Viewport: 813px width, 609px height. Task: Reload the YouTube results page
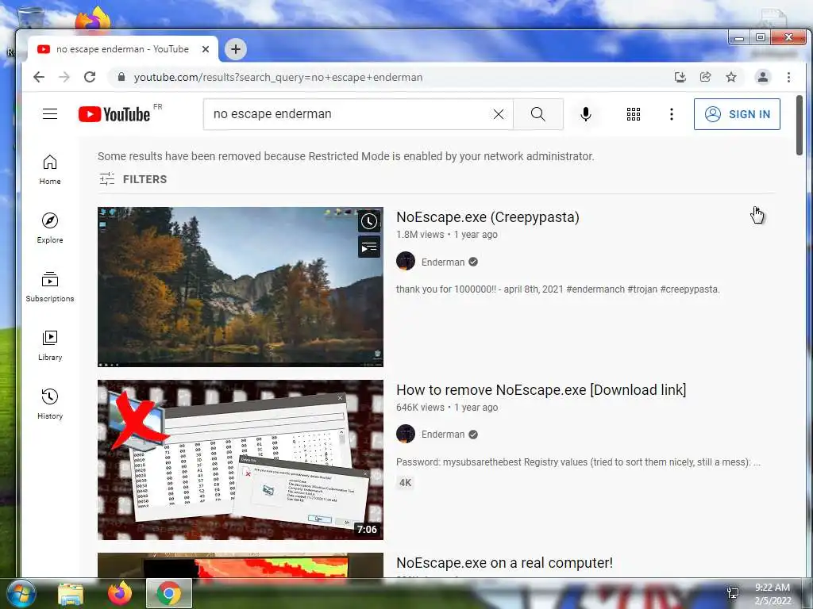tap(90, 77)
